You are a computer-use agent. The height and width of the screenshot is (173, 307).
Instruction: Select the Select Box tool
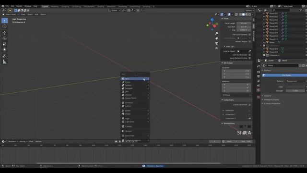point(4,21)
